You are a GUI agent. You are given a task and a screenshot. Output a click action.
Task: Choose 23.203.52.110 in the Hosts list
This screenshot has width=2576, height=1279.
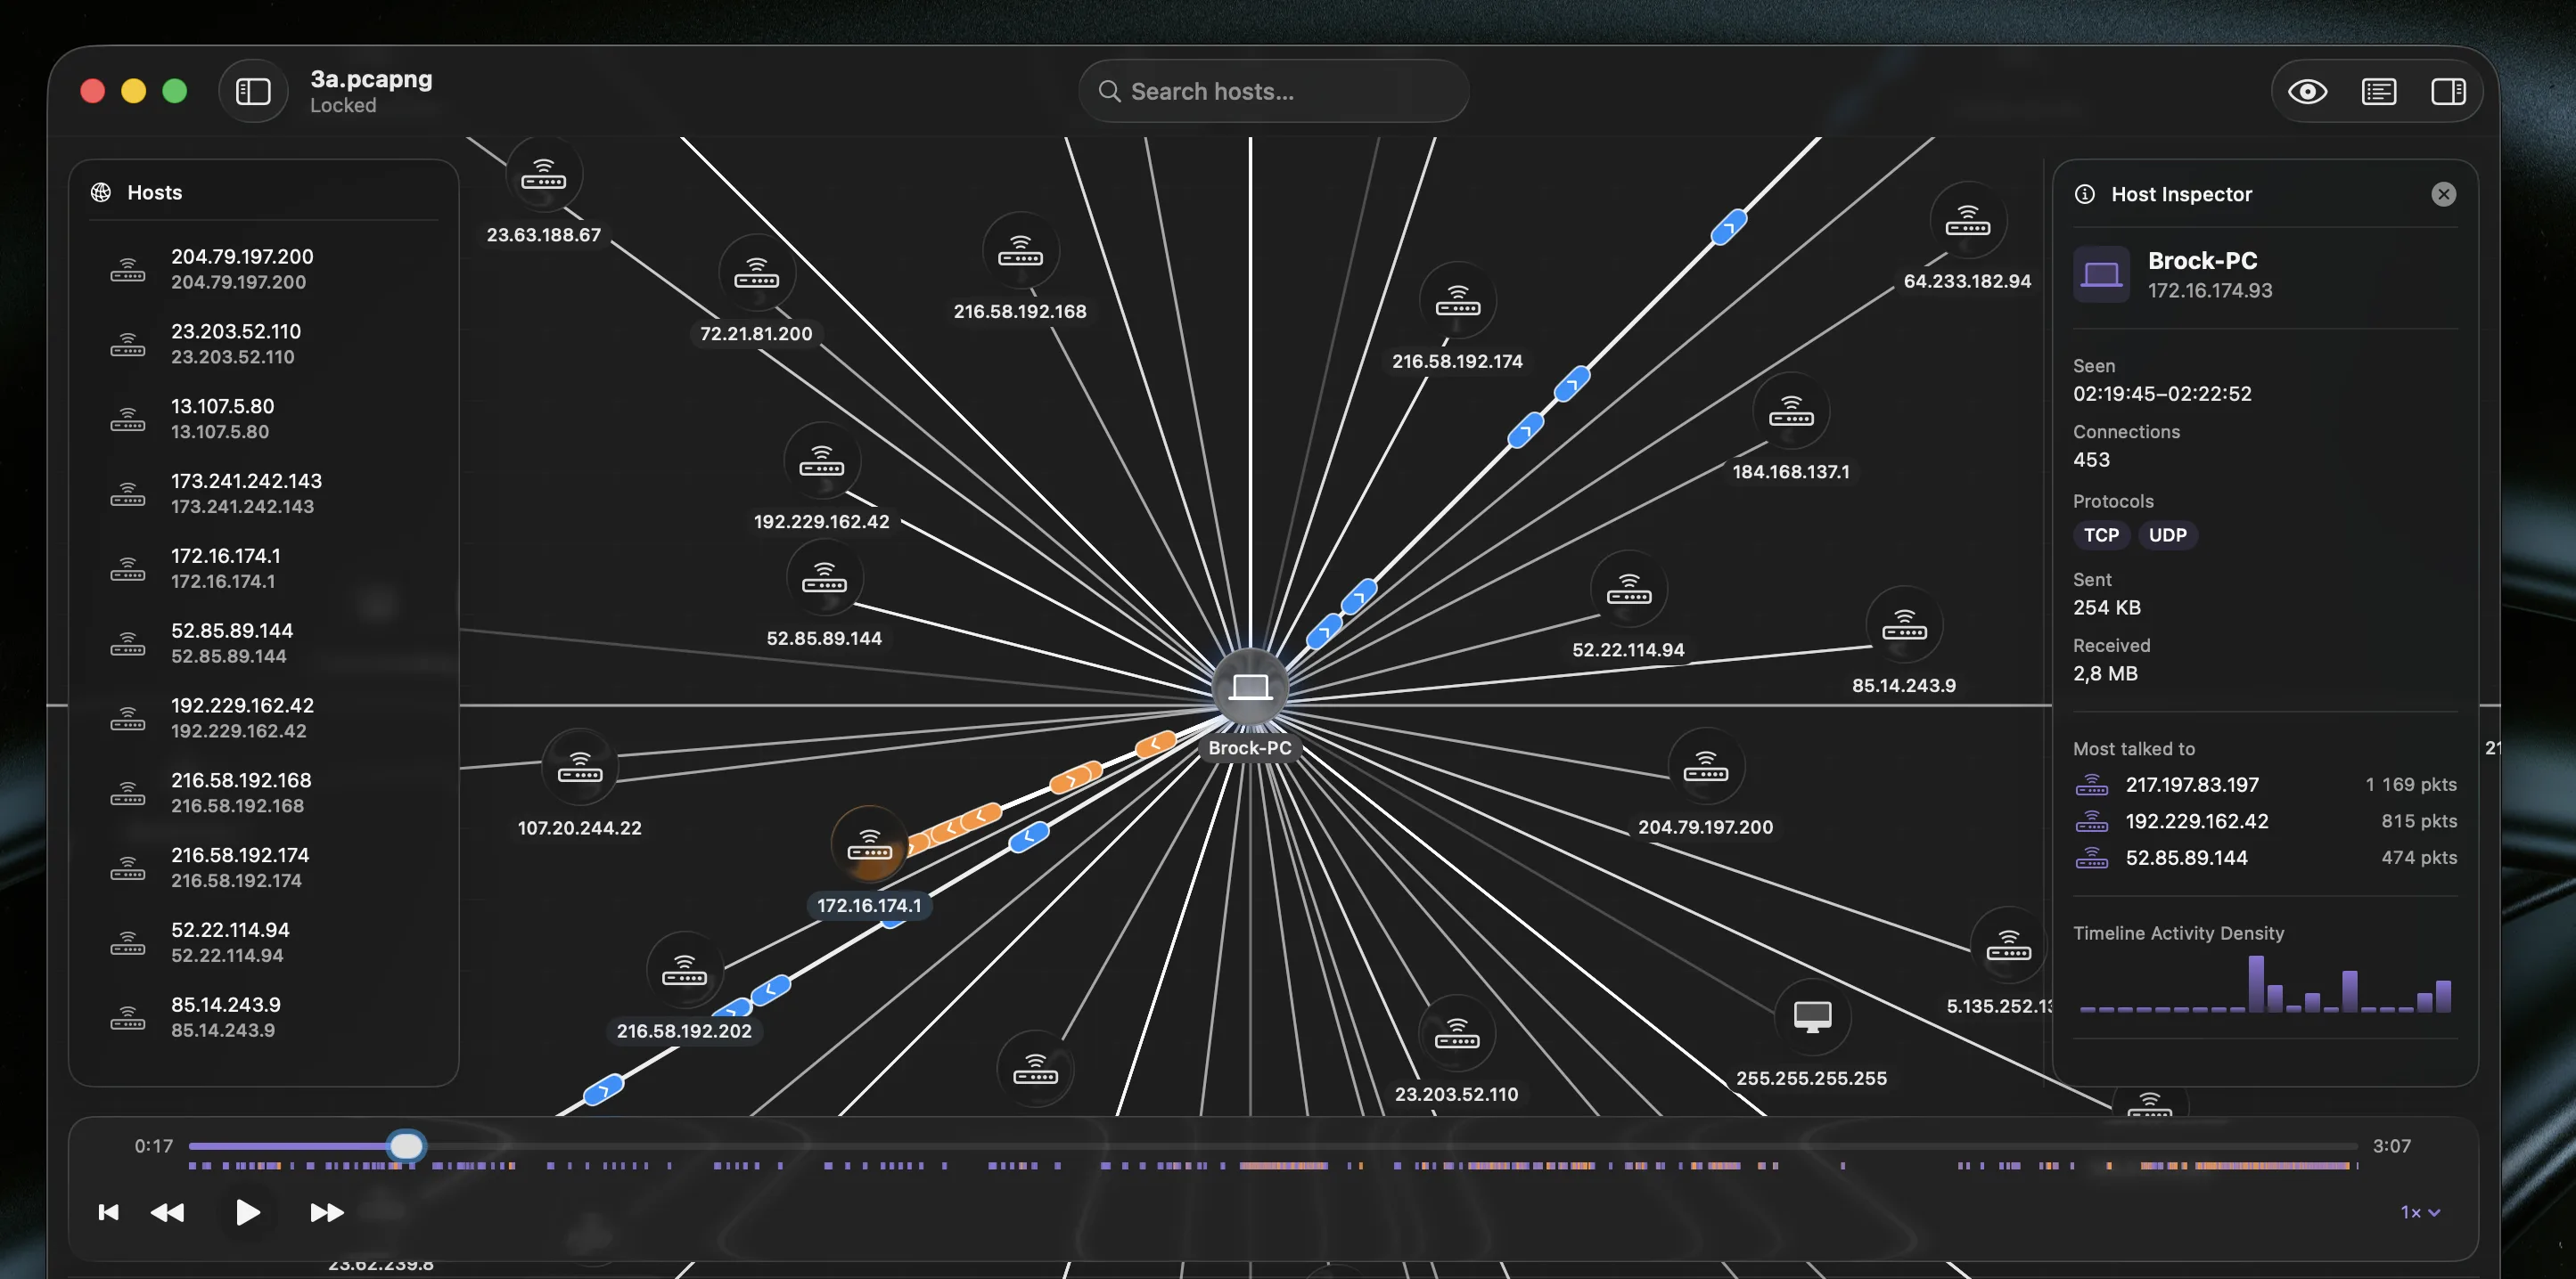pyautogui.click(x=264, y=344)
